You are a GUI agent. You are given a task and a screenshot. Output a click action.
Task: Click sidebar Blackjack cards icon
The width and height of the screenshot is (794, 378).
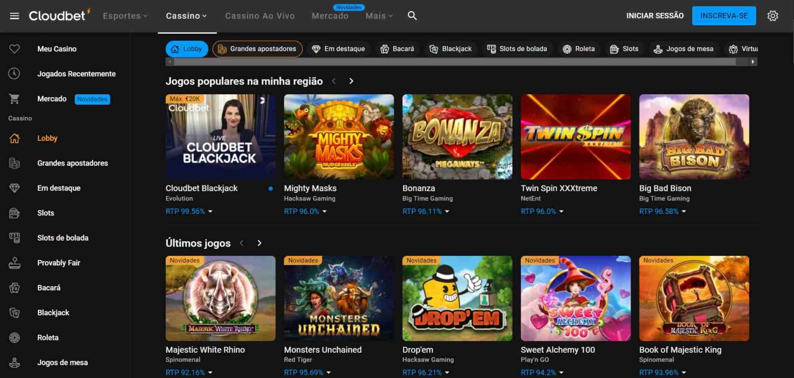tap(14, 313)
